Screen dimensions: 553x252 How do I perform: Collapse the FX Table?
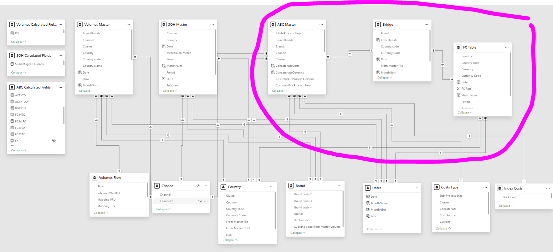(465, 112)
